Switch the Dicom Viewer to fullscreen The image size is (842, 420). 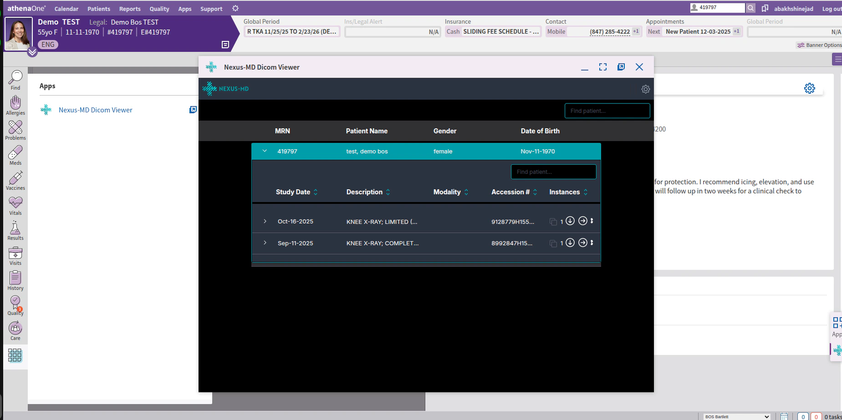pyautogui.click(x=603, y=67)
